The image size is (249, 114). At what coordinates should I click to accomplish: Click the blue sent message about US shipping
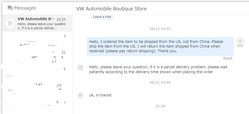click(160, 46)
